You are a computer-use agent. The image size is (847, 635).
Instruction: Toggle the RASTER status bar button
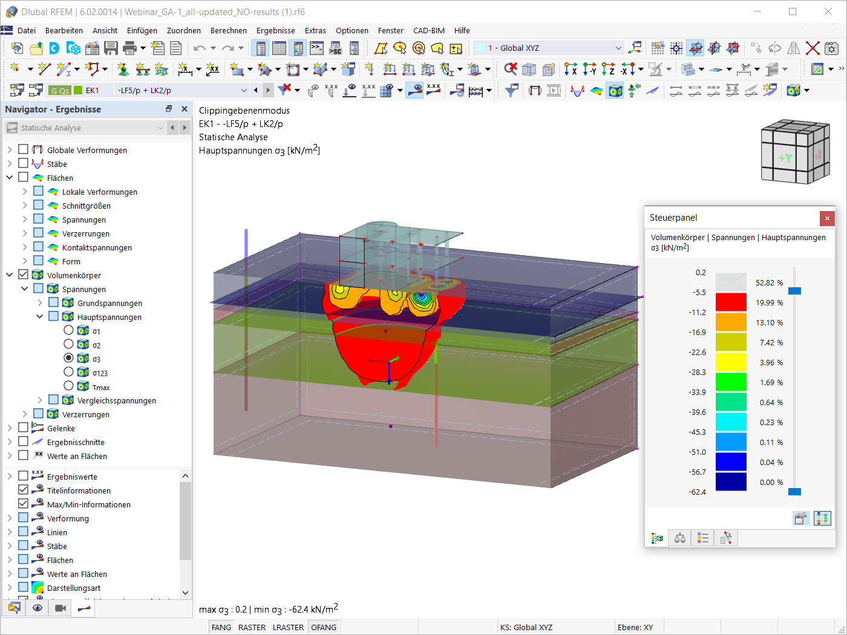click(x=252, y=627)
